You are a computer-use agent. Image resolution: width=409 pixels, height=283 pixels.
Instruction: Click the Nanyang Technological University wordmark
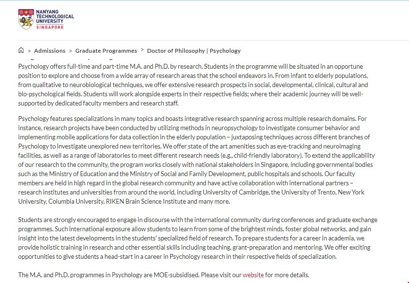[x=55, y=16]
